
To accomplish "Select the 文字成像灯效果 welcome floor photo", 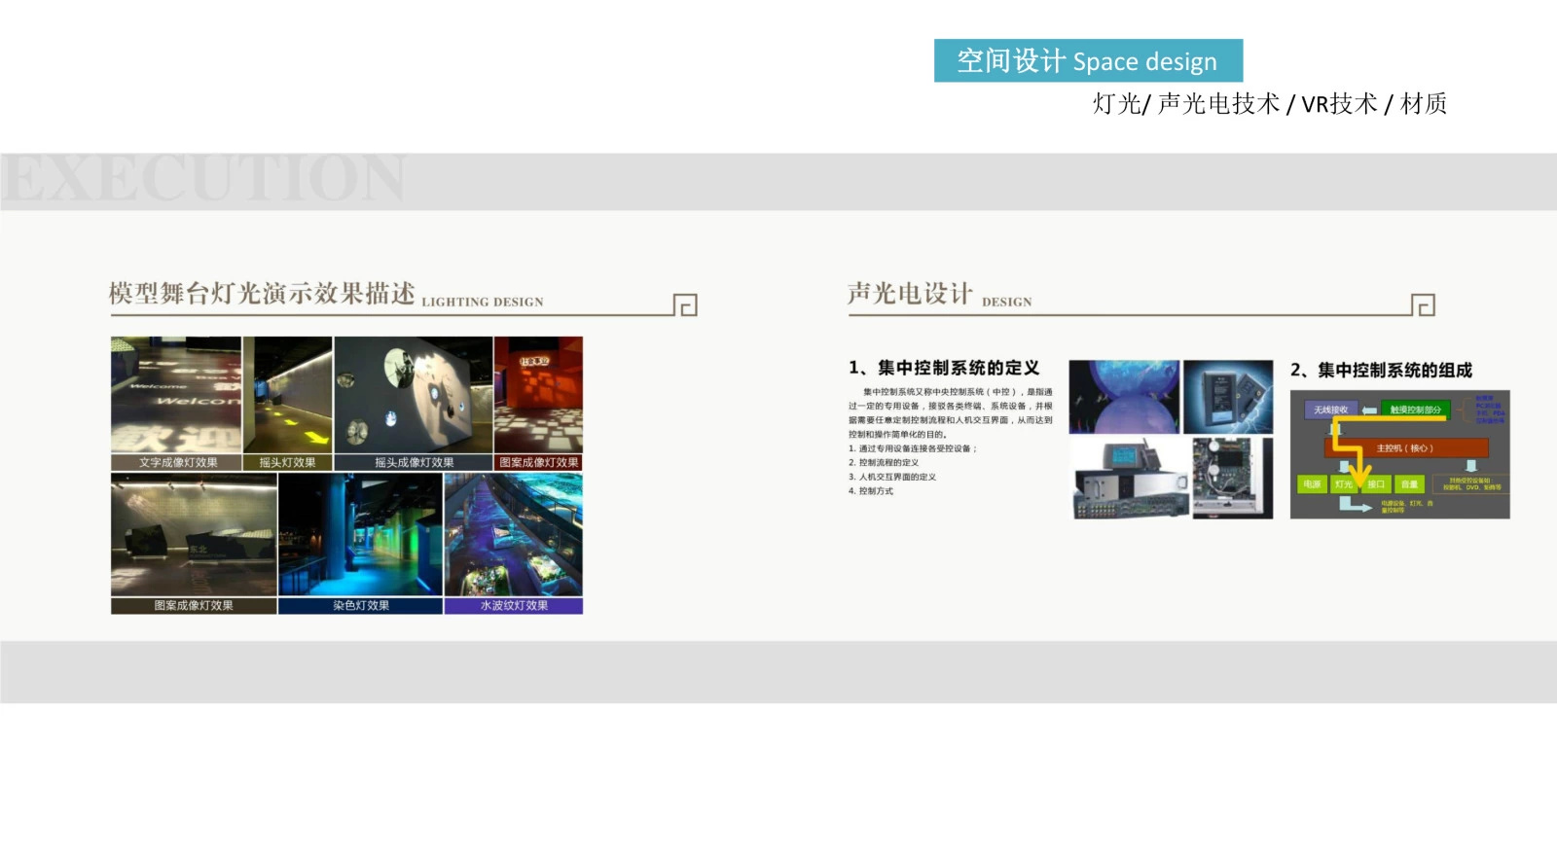I will coord(176,395).
